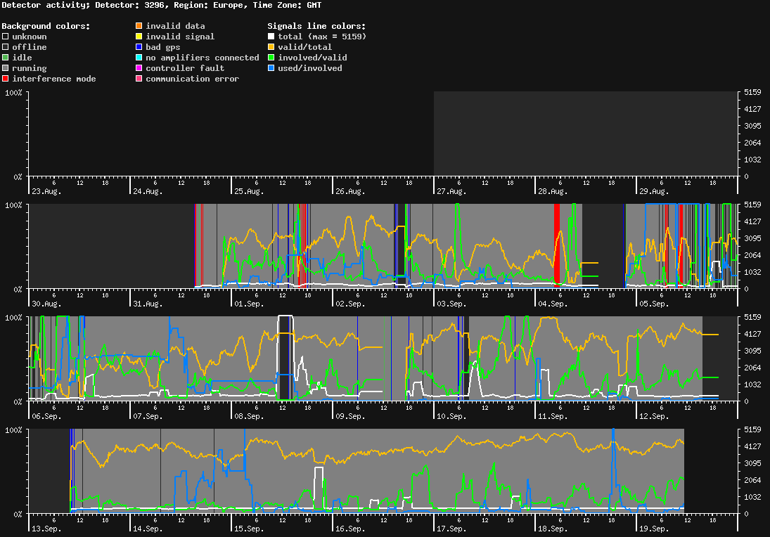This screenshot has width=770, height=537.
Task: Click the 'offline' background color swatch
Action: (x=6, y=47)
